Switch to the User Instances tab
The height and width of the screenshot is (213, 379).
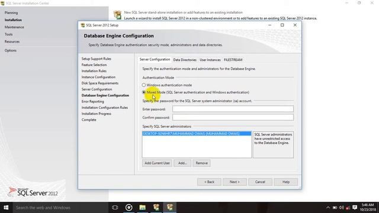coord(210,60)
